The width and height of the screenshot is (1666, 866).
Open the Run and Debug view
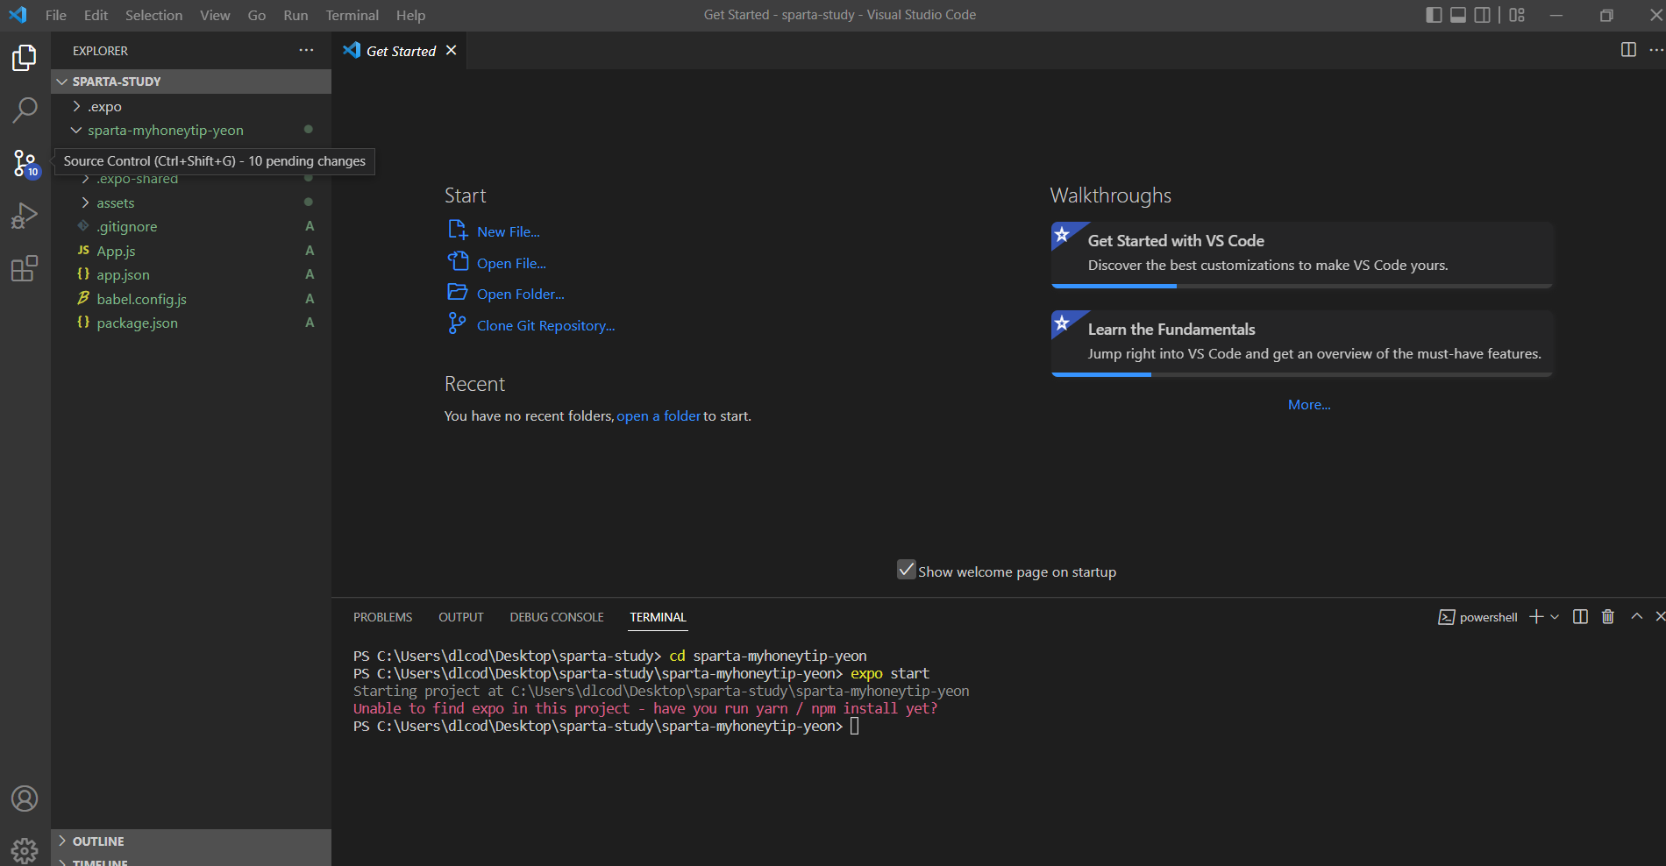coord(25,216)
